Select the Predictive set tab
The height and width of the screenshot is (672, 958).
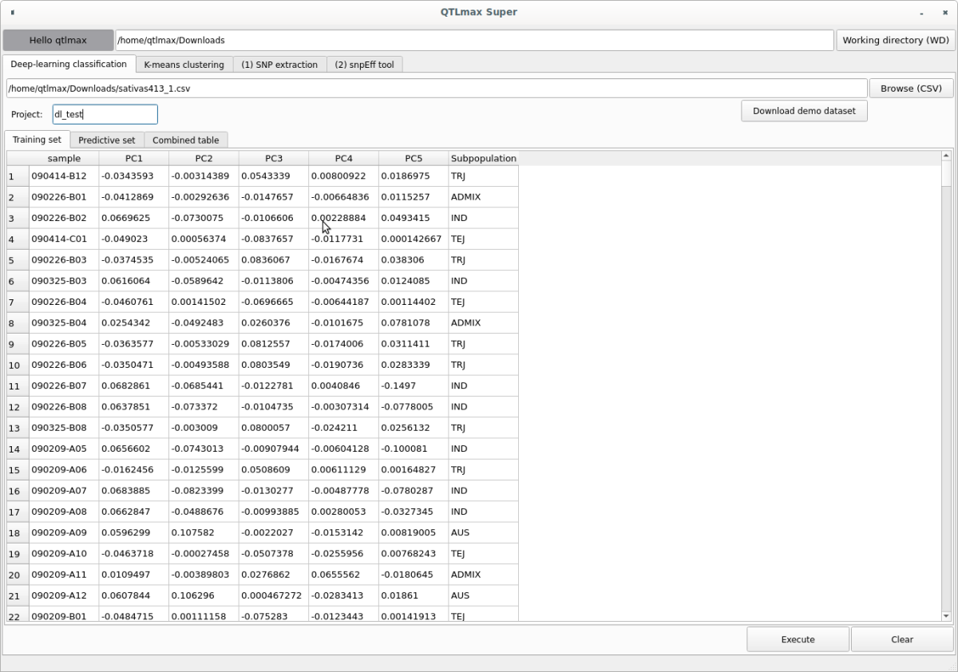click(107, 140)
